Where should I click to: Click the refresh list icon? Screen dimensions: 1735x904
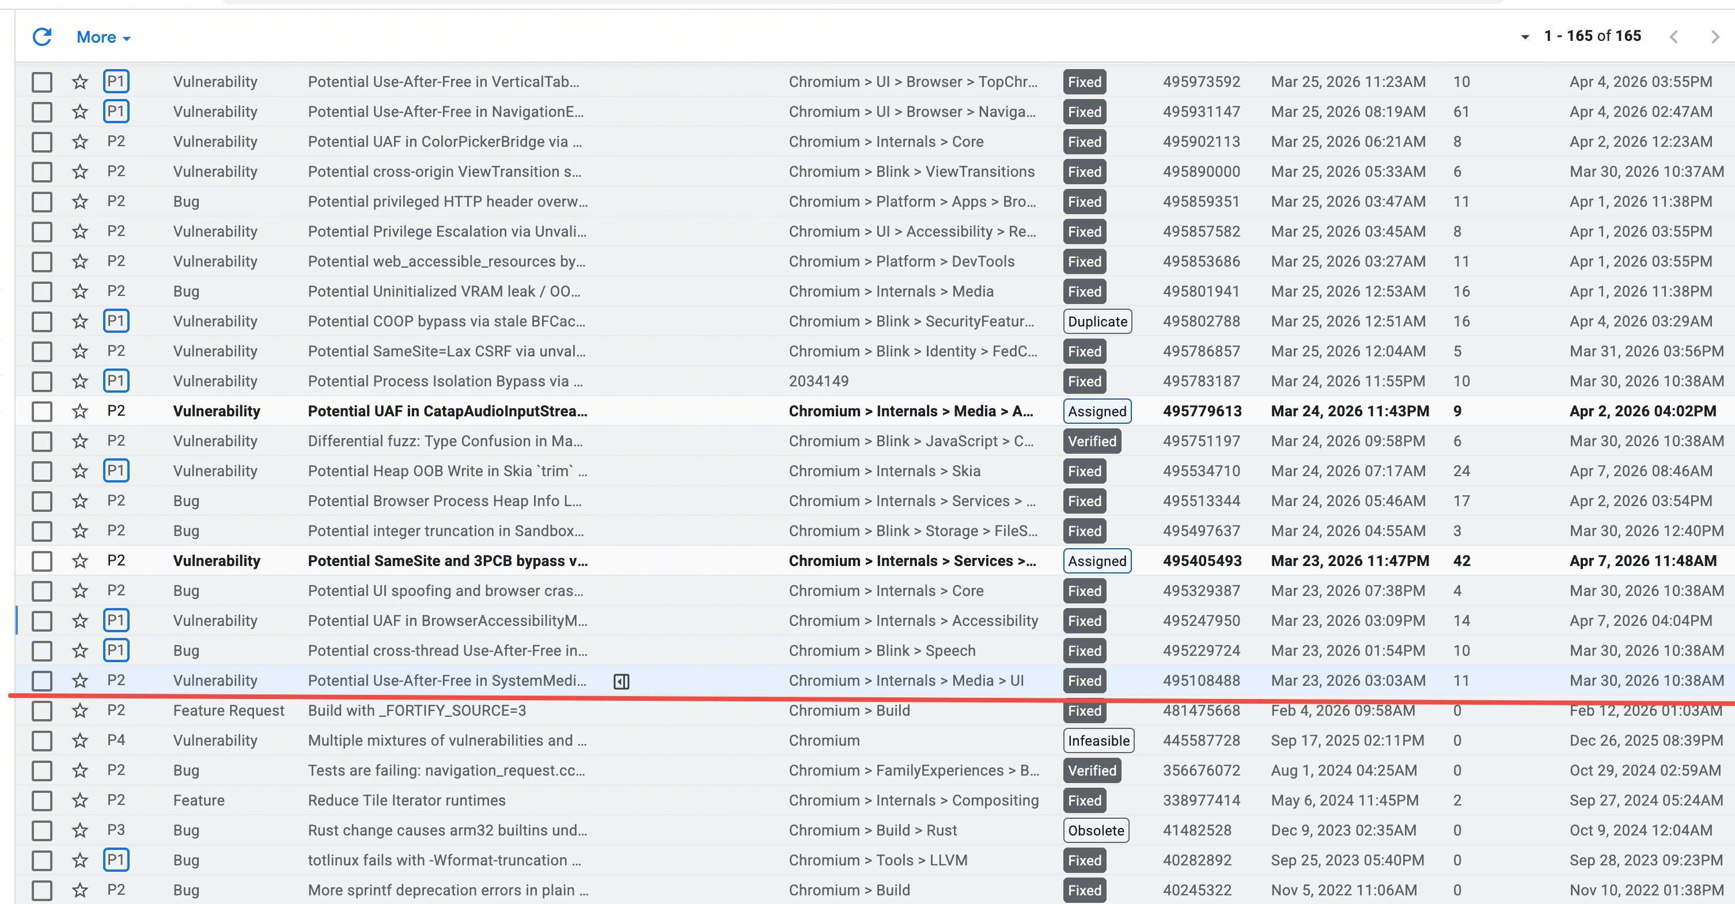coord(41,37)
